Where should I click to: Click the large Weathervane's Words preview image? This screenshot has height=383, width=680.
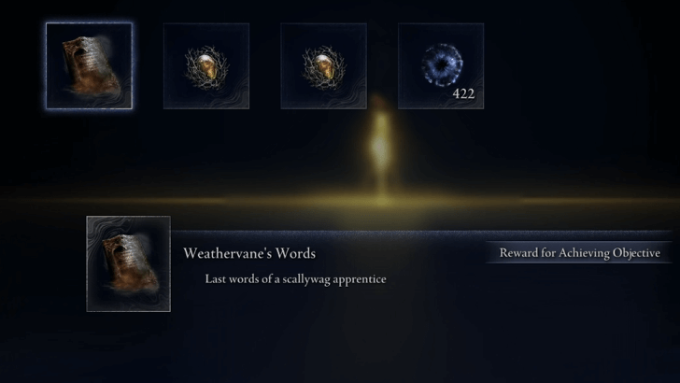pyautogui.click(x=128, y=263)
